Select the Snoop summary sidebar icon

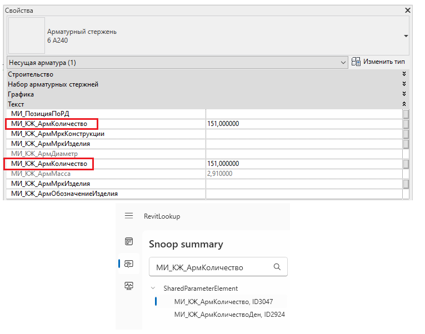click(x=129, y=264)
